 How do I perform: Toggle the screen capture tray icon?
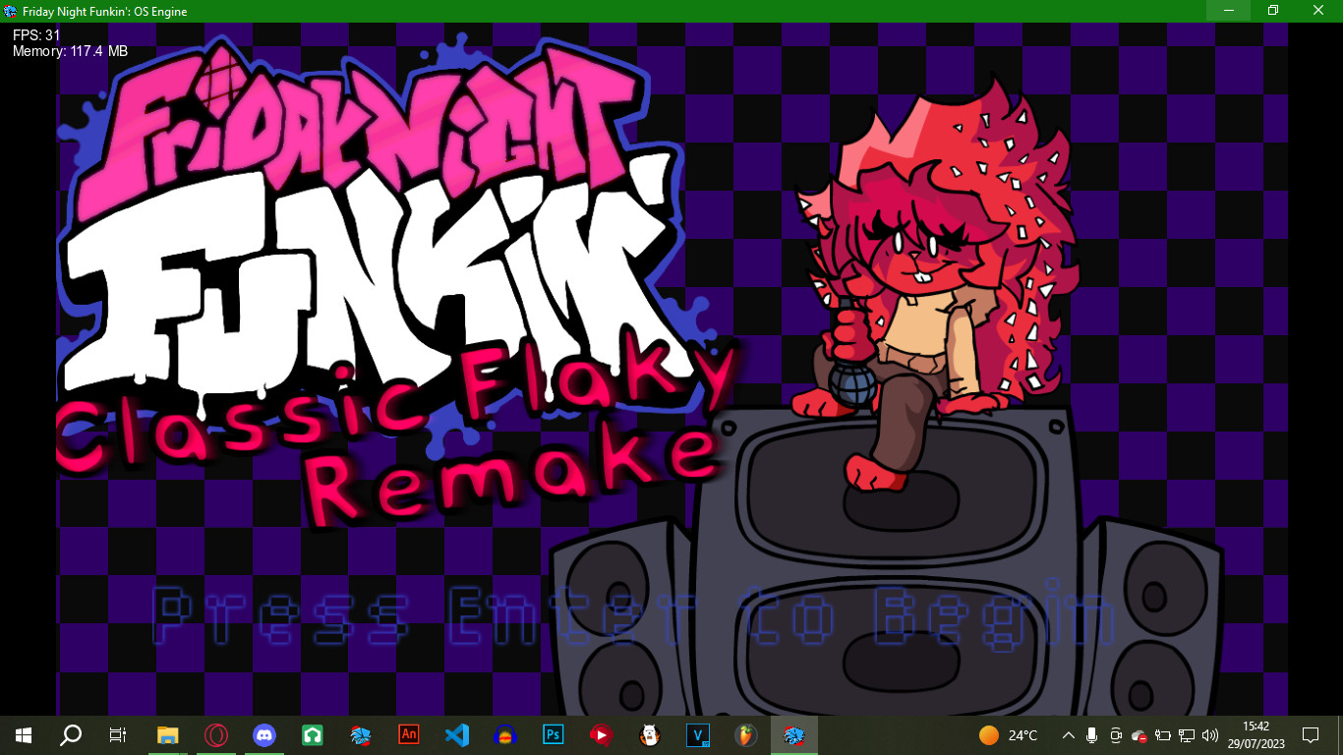(1115, 734)
